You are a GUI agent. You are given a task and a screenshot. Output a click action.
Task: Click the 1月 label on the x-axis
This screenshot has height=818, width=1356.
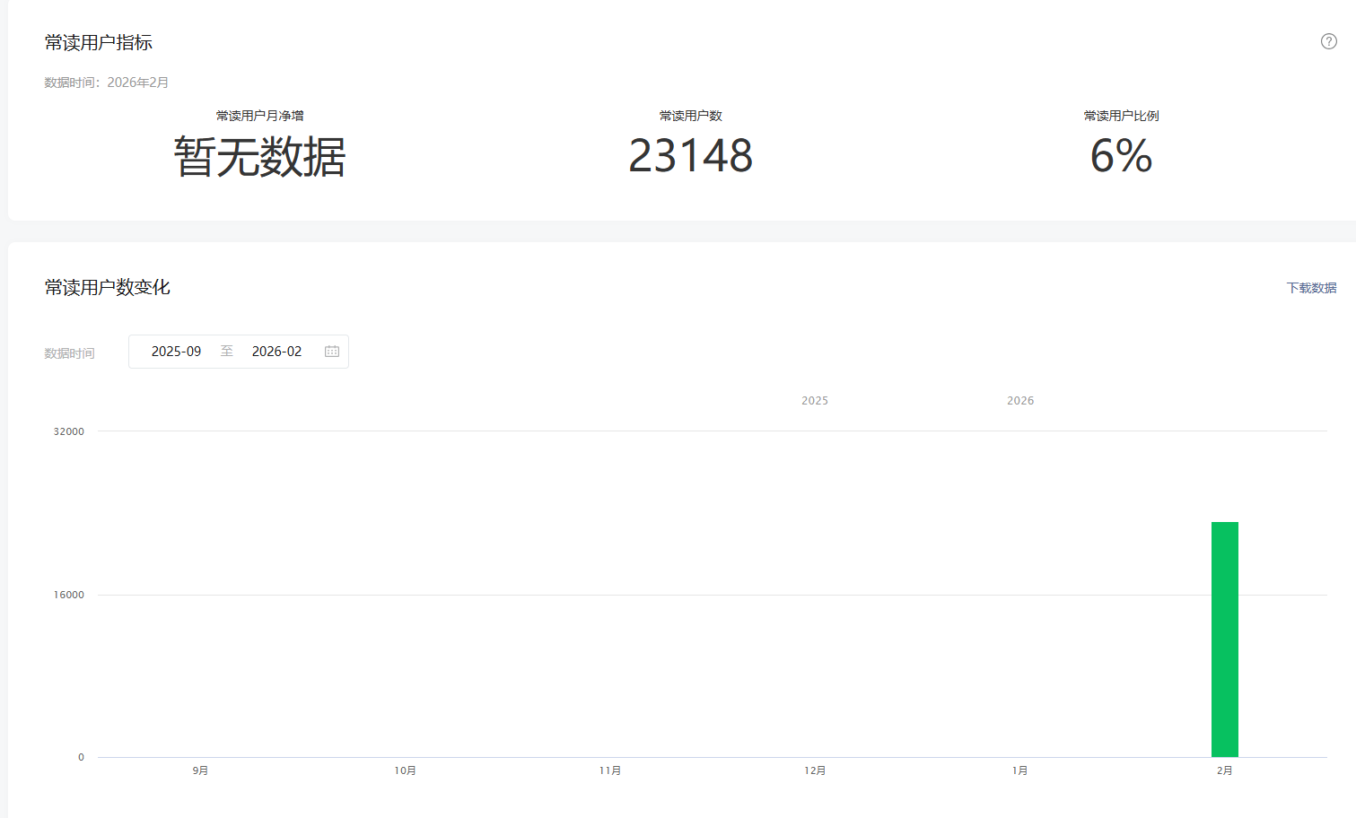(x=1019, y=770)
